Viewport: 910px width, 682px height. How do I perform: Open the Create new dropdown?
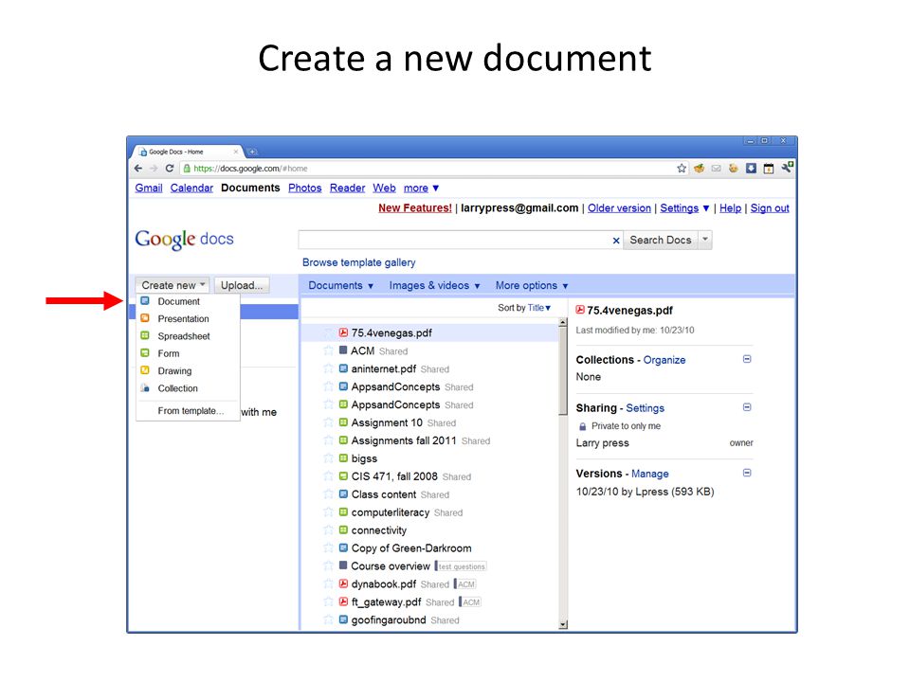(x=173, y=285)
